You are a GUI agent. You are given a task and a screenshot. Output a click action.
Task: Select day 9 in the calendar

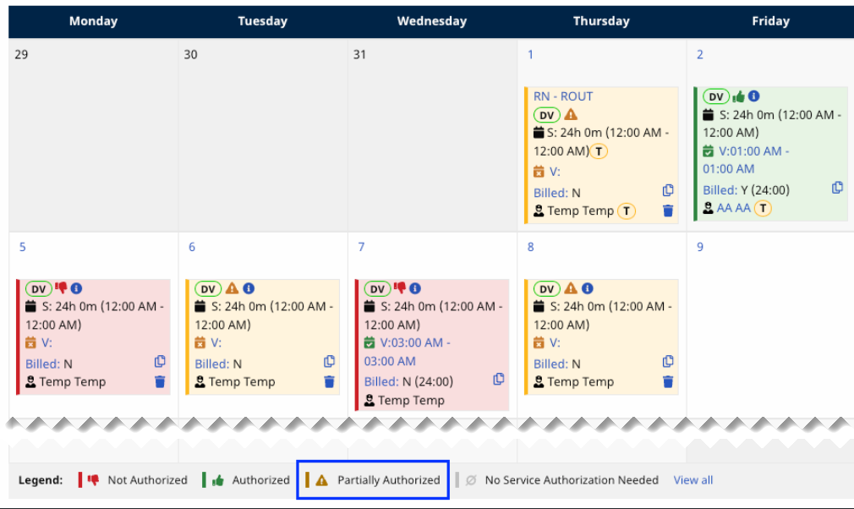[700, 247]
